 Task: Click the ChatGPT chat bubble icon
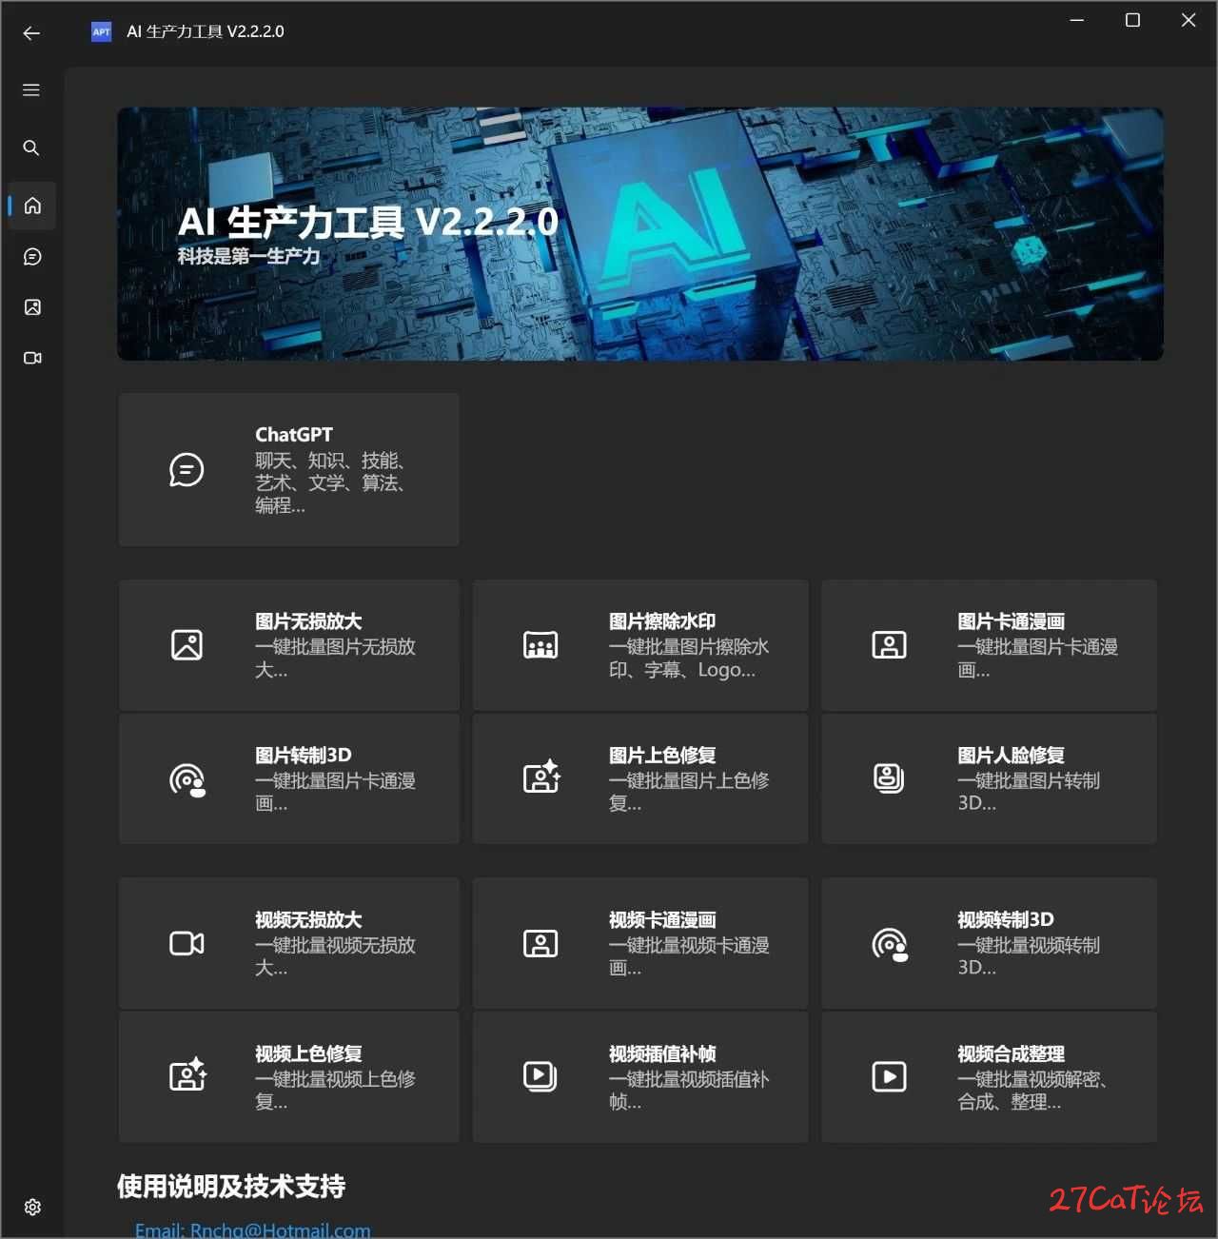pyautogui.click(x=187, y=469)
